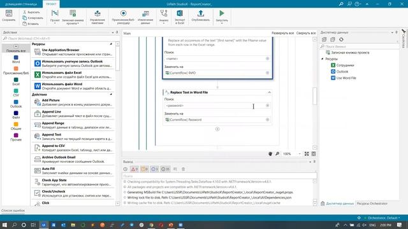Select Использовать файл Word activity
408x229 pixels.
coord(73,87)
